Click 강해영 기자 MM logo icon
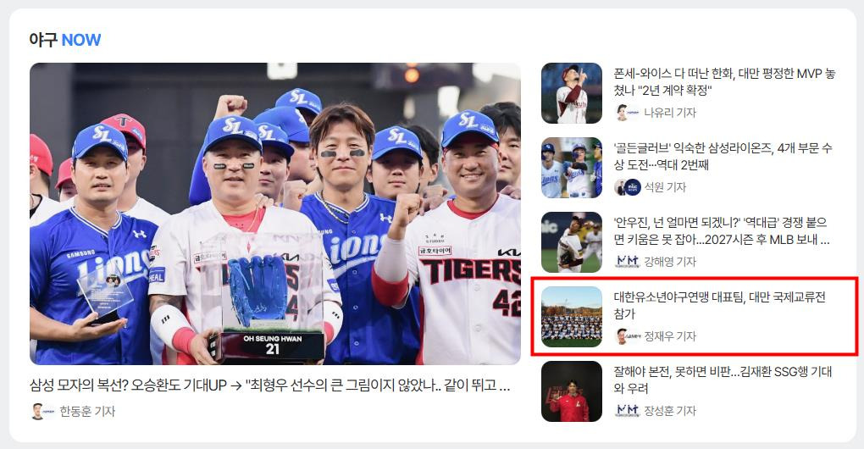 (627, 261)
